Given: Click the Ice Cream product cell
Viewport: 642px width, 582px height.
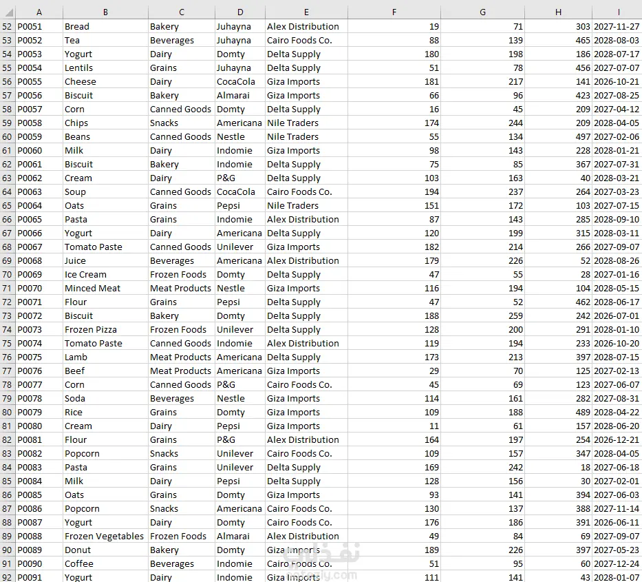Looking at the screenshot, I should pyautogui.click(x=106, y=275).
